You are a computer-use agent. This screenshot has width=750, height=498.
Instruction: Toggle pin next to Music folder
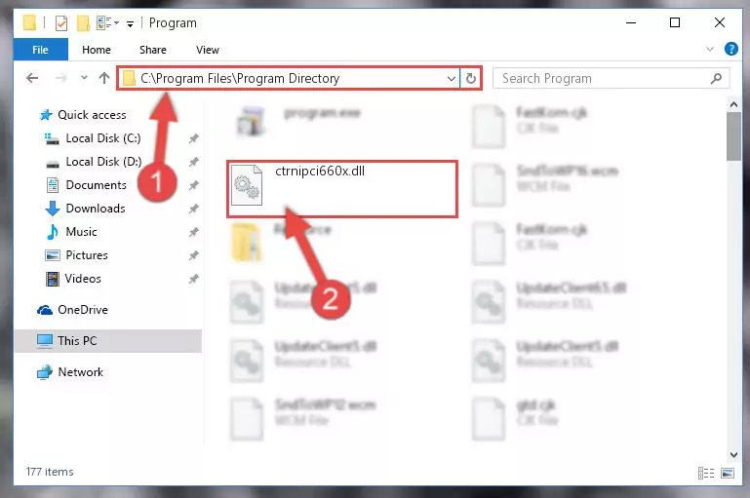(193, 232)
